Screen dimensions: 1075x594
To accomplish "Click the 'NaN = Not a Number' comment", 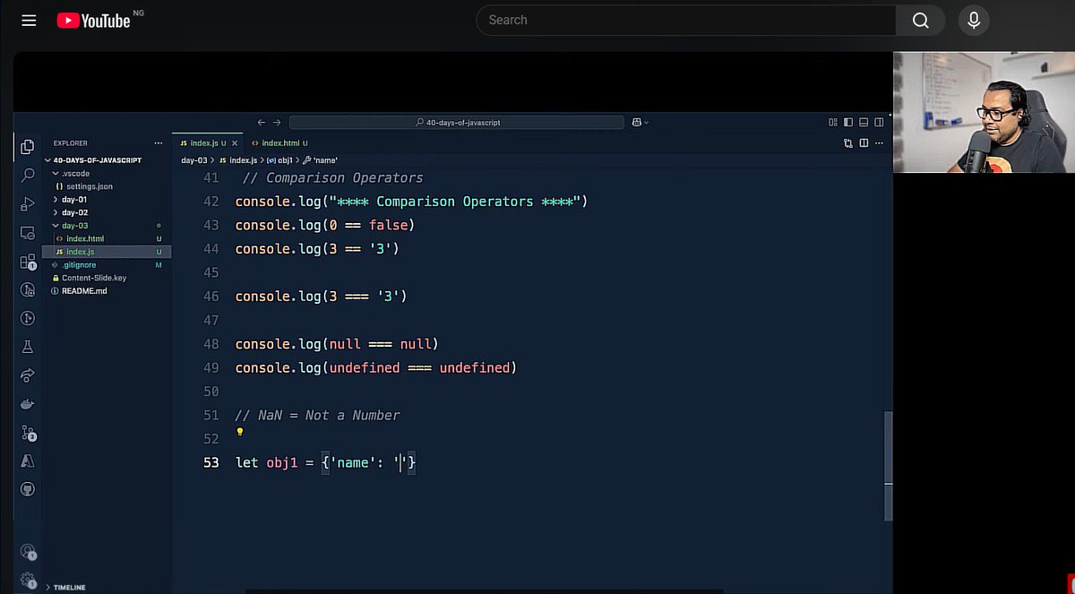I will (x=317, y=416).
